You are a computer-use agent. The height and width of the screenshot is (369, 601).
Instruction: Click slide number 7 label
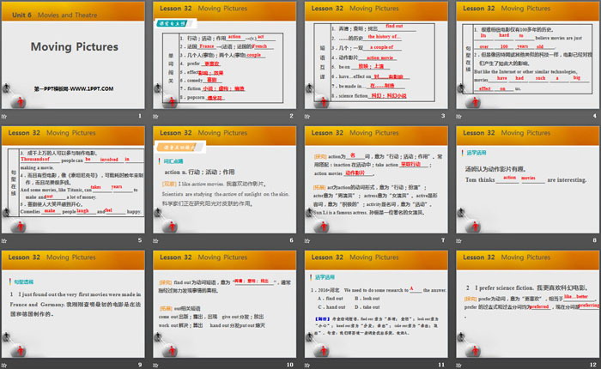(x=443, y=240)
